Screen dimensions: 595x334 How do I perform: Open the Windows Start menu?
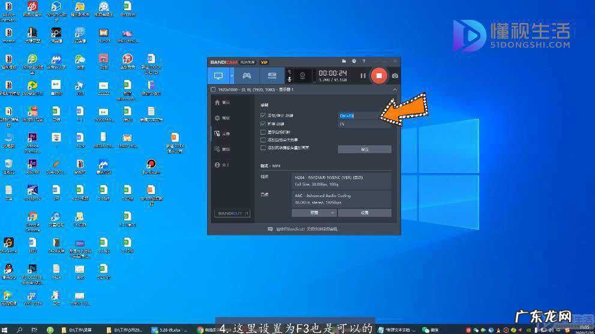pyautogui.click(x=5, y=330)
